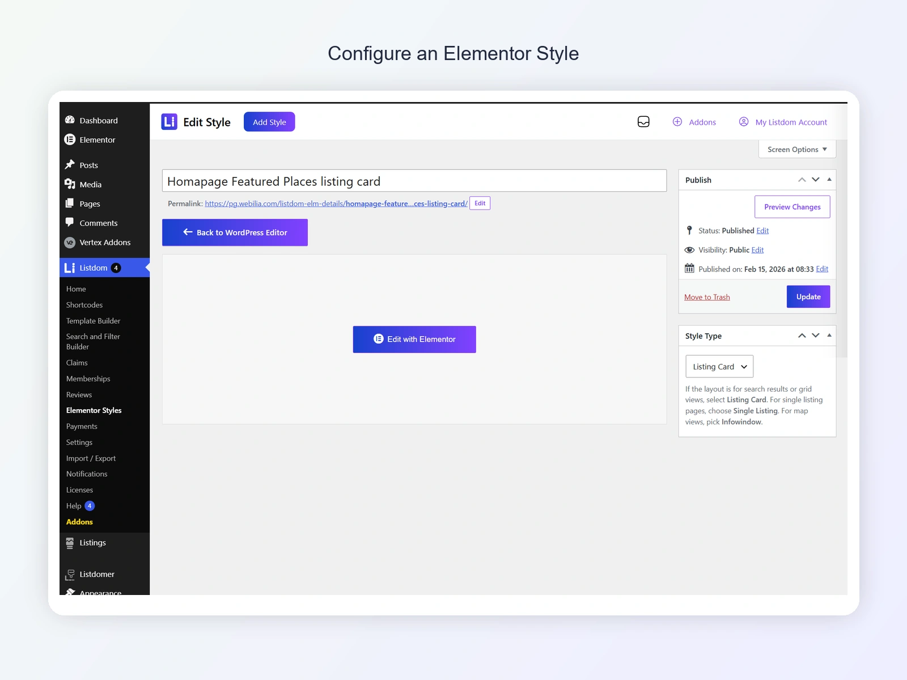Collapse the Style Type panel triangle toggle

(x=829, y=335)
